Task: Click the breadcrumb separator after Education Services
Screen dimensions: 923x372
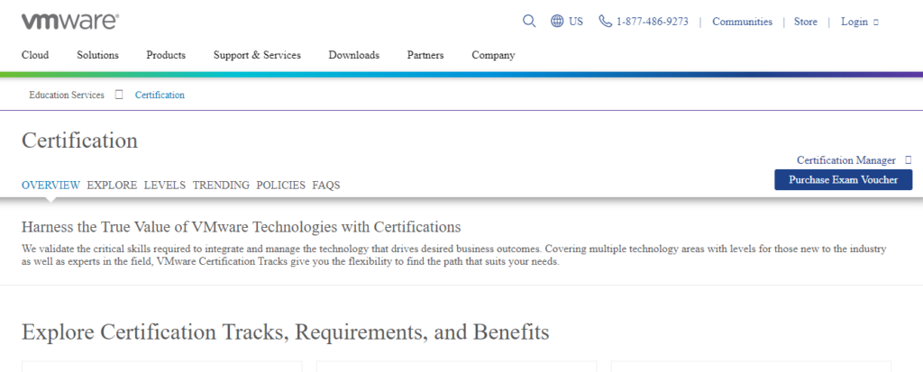Action: tap(119, 95)
